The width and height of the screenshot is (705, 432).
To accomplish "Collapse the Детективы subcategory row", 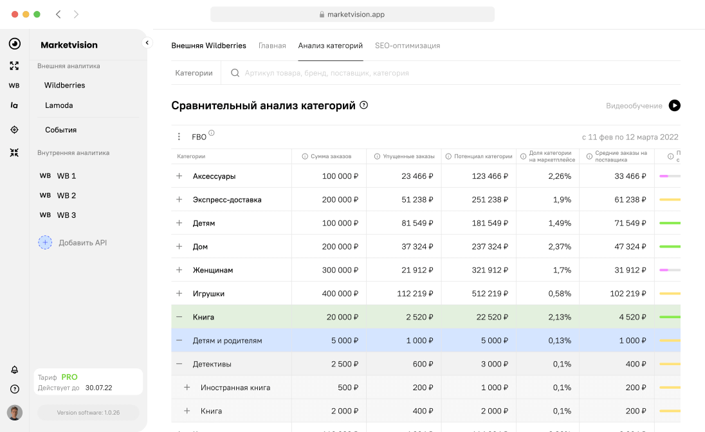I will pyautogui.click(x=179, y=364).
